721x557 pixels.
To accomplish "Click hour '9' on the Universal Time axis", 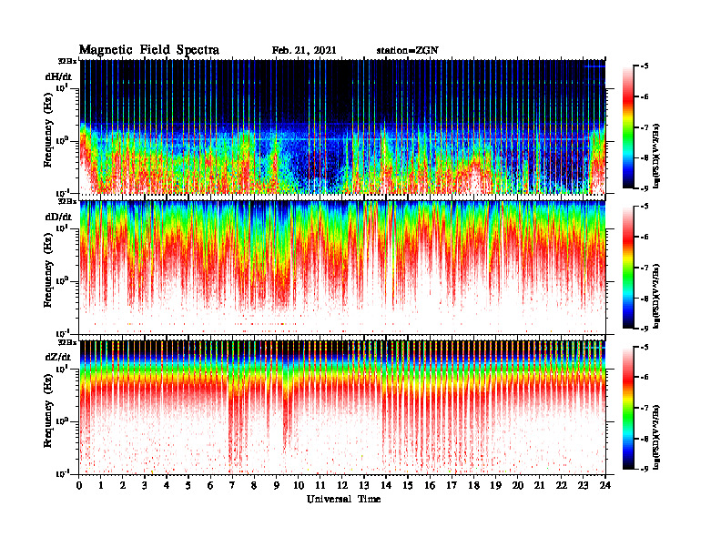I will [277, 486].
